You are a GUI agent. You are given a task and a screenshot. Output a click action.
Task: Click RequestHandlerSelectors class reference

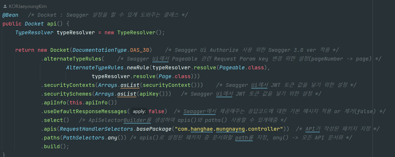click(x=96, y=129)
